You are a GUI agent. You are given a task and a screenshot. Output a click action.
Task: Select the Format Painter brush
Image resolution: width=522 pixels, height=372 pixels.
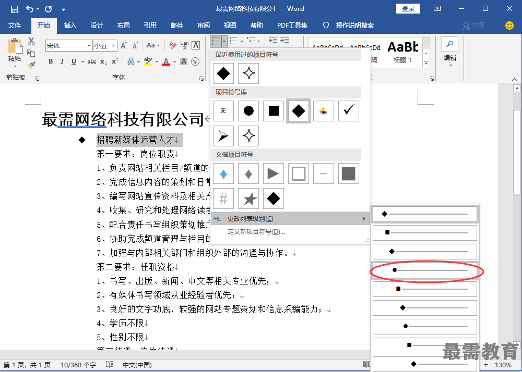pyautogui.click(x=31, y=65)
